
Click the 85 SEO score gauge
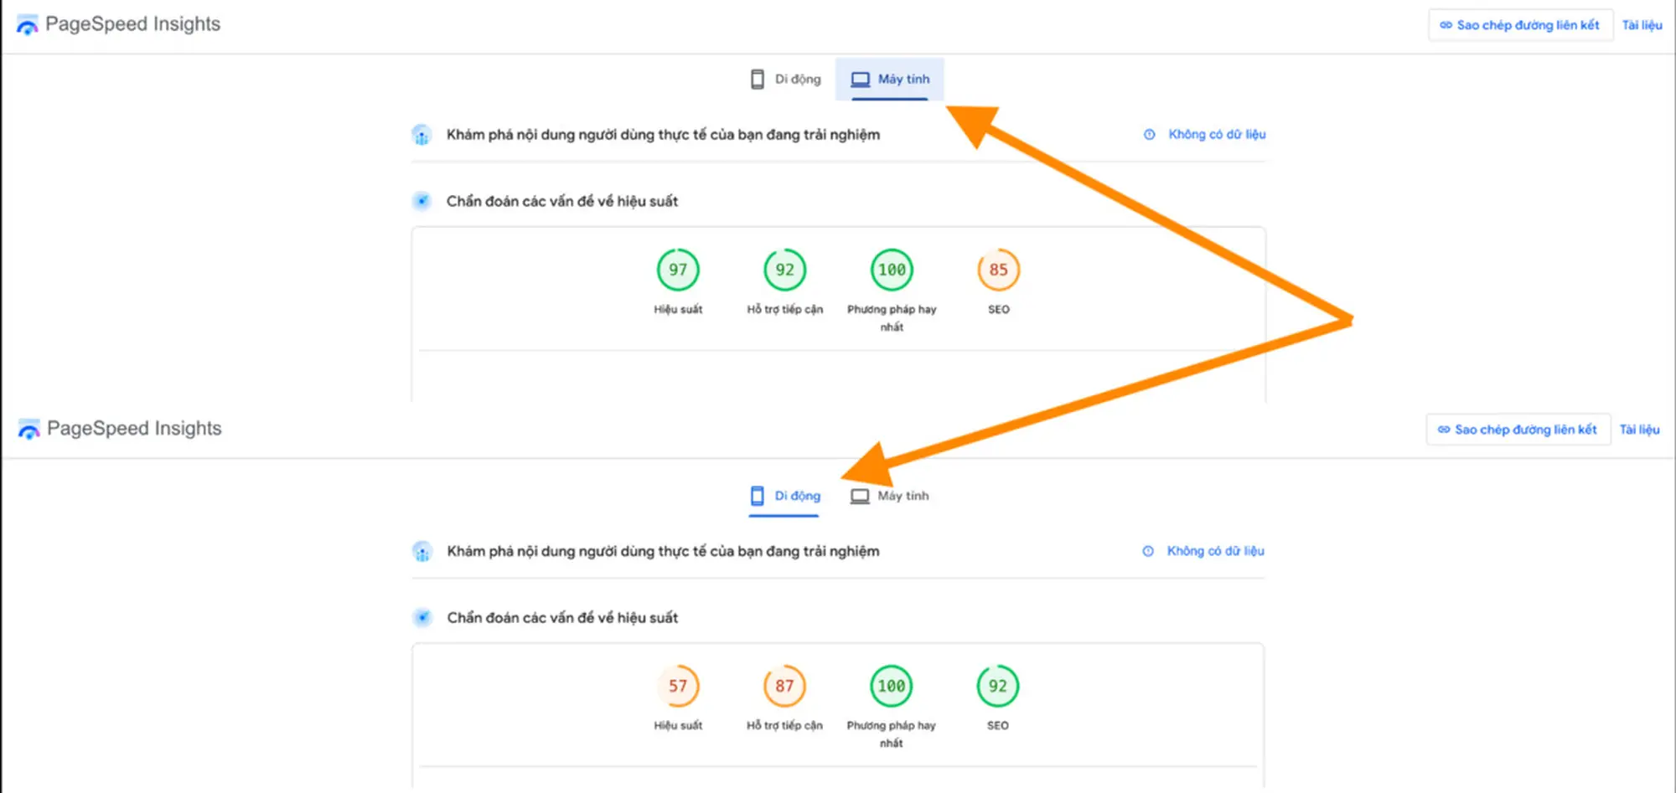click(998, 270)
